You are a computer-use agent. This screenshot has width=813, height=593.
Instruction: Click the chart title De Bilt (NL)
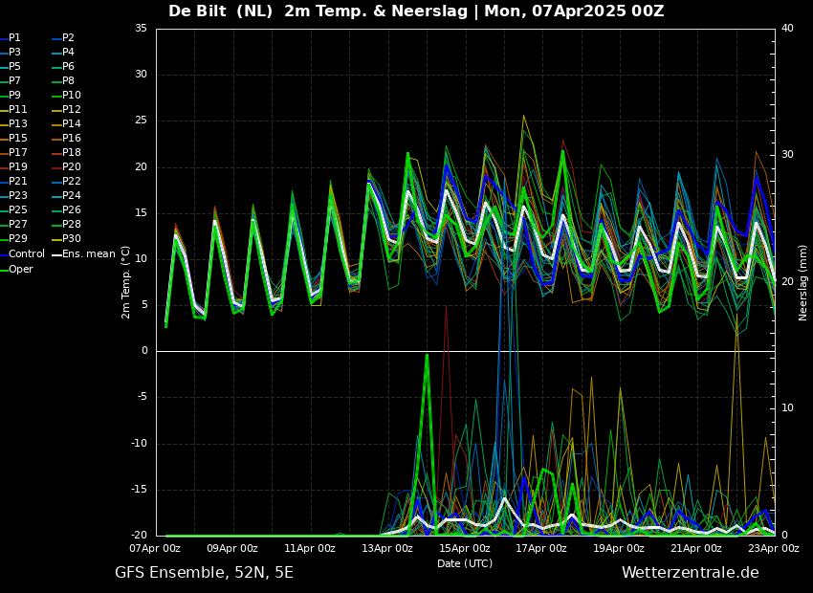tap(220, 11)
